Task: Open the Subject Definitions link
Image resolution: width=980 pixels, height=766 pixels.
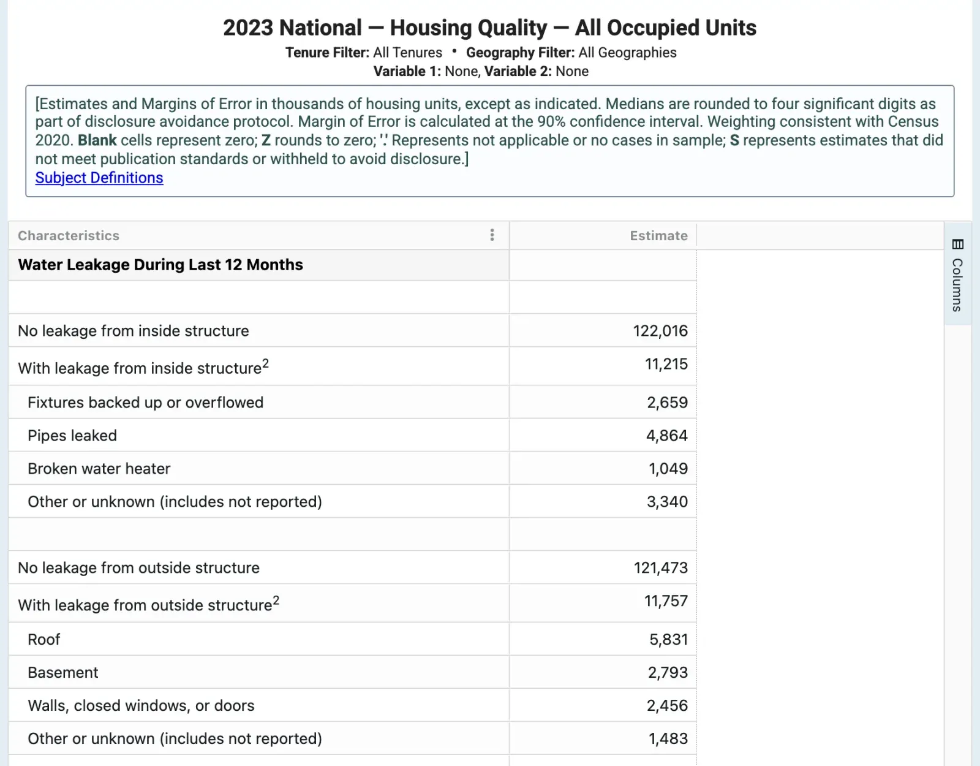Action: coord(99,178)
